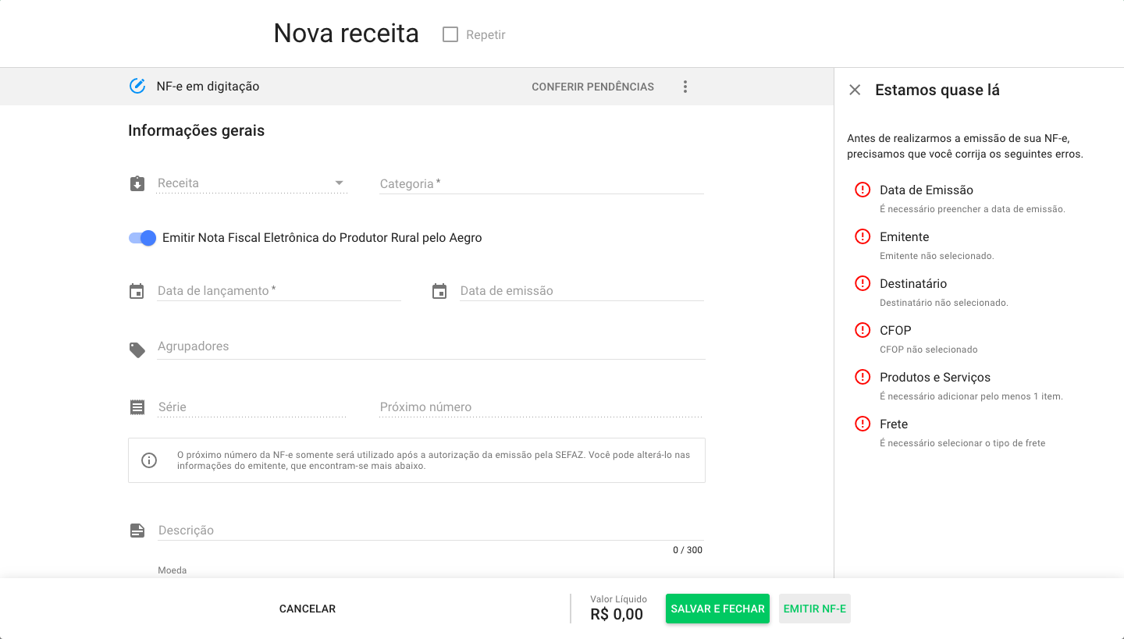Click the SALVAR E FECHAR button
The image size is (1124, 639).
click(717, 609)
